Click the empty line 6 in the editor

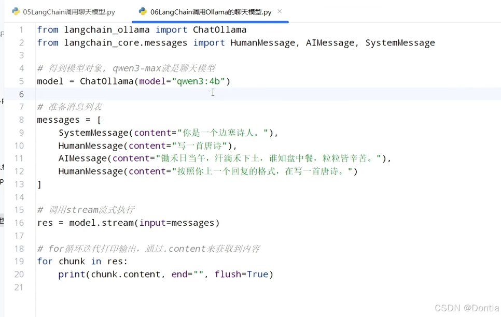(268, 94)
